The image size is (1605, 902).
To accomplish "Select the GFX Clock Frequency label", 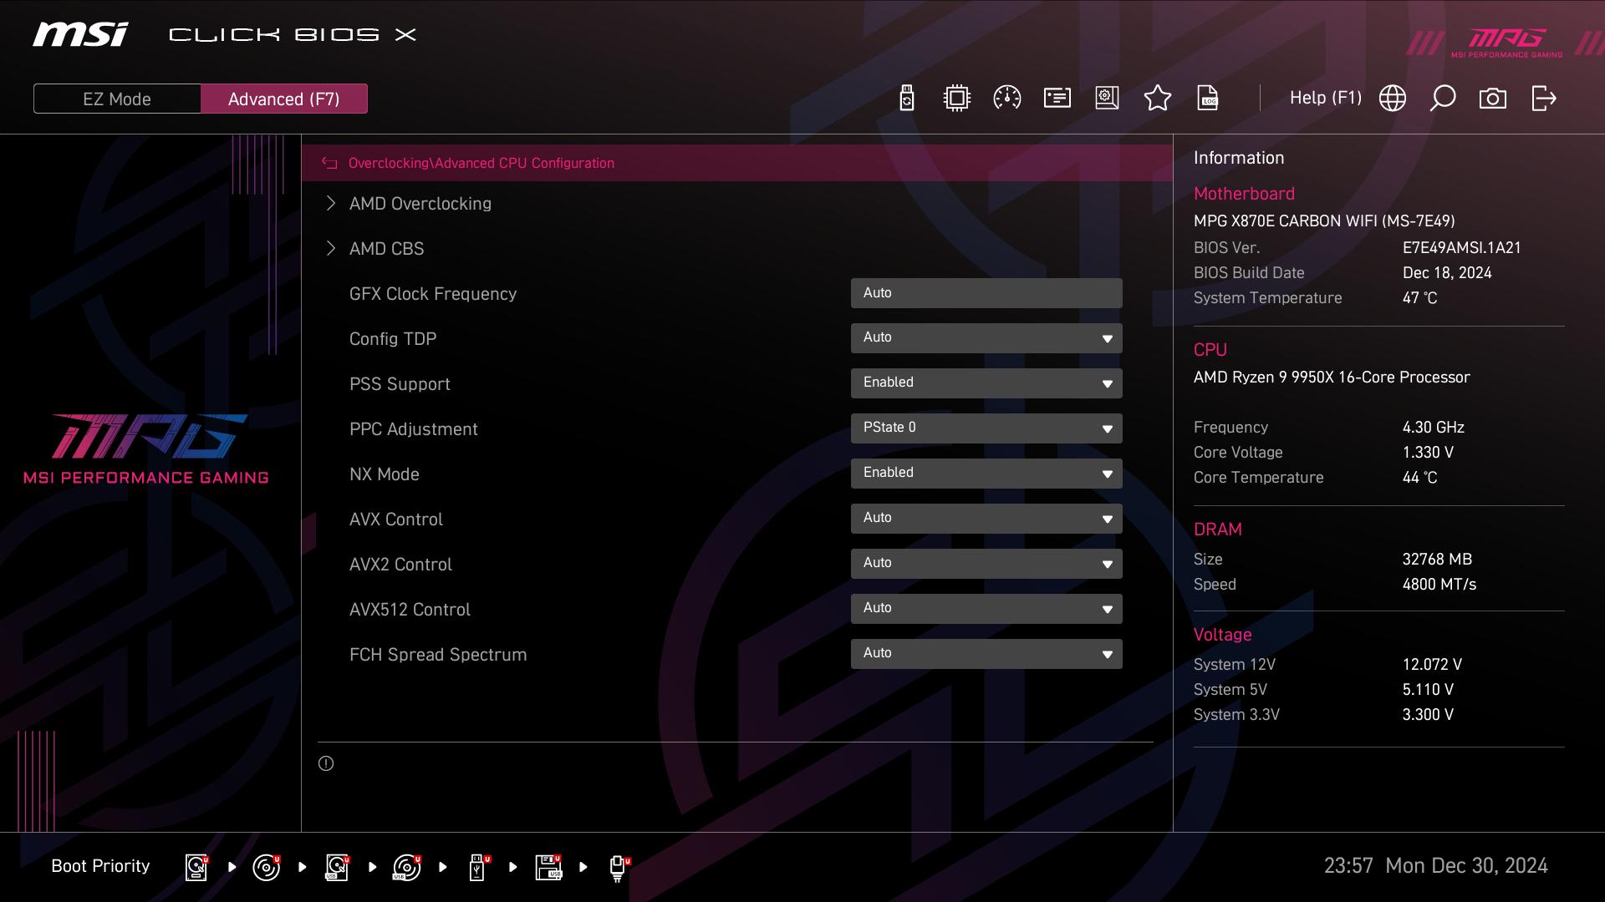I will (433, 294).
